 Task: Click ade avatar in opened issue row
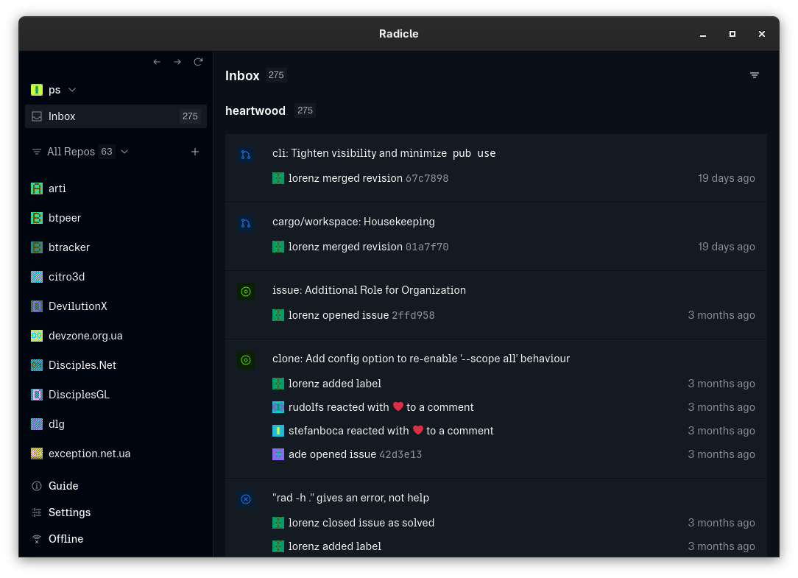278,454
